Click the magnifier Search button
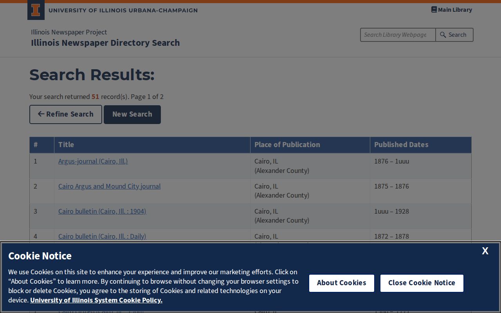The width and height of the screenshot is (501, 313). coord(454,35)
